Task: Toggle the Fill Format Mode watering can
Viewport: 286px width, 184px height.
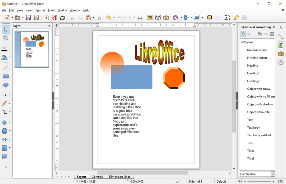Action: 260,34
